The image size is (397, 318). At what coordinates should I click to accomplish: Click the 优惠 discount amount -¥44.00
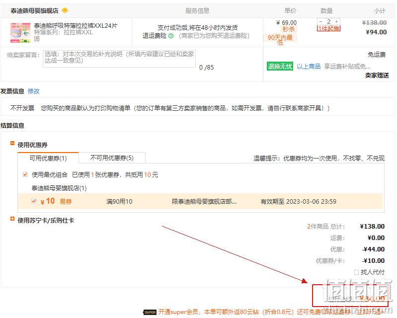(x=374, y=249)
